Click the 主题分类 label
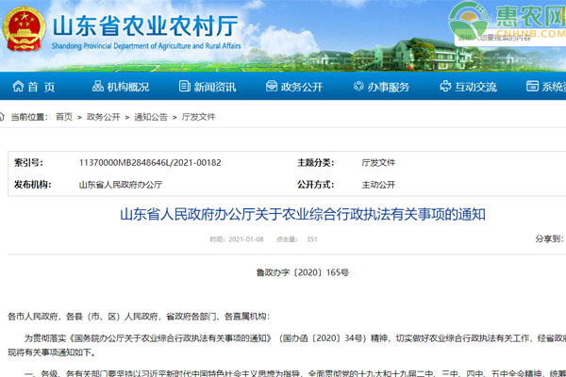This screenshot has width=566, height=377. [x=315, y=163]
